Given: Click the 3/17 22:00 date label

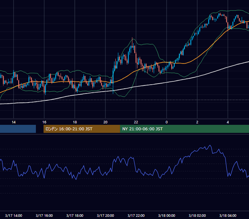Looking at the screenshot, I should point(136,215).
